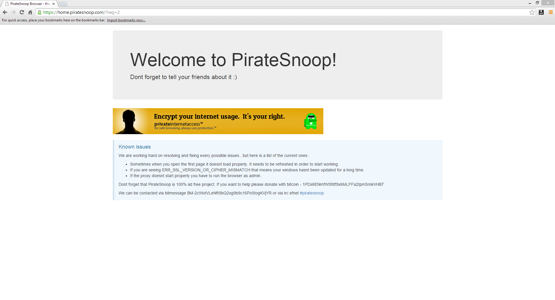Open the Home page icon
Screen dimensions: 555x300
coord(30,12)
